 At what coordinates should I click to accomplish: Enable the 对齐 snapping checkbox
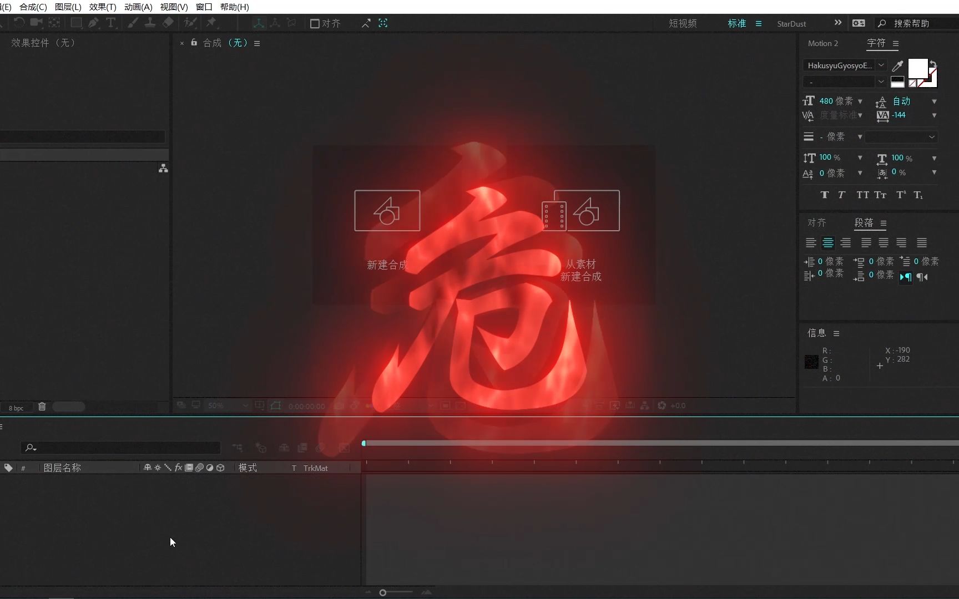click(316, 23)
